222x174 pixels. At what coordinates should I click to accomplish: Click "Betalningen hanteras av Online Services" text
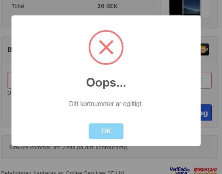tap(63, 172)
